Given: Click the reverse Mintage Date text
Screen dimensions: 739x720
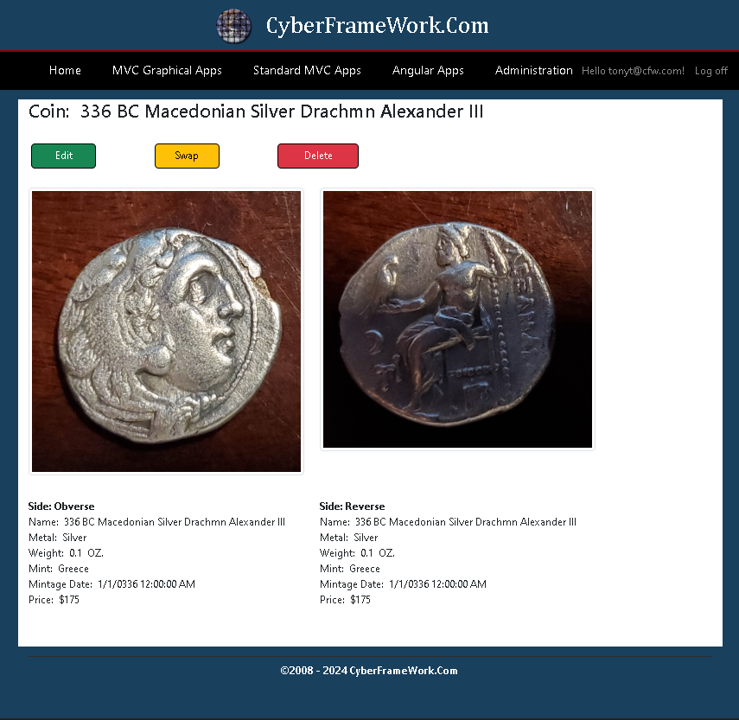Looking at the screenshot, I should coord(403,584).
